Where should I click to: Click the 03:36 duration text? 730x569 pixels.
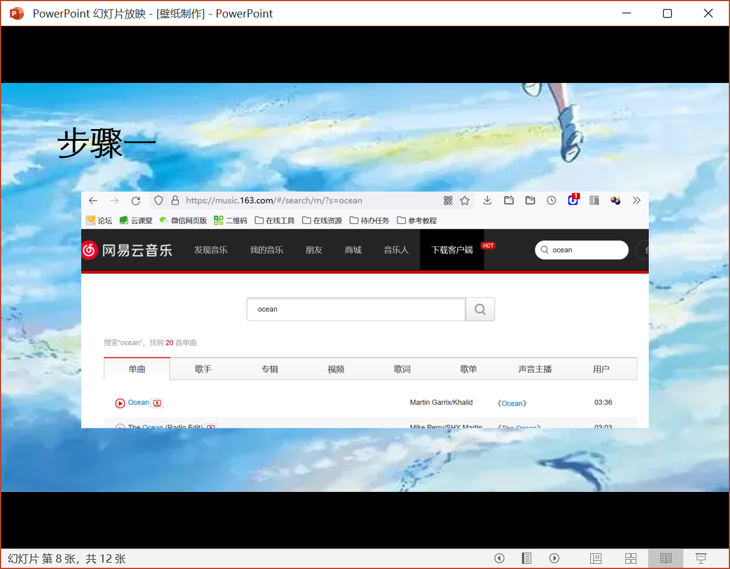click(603, 403)
